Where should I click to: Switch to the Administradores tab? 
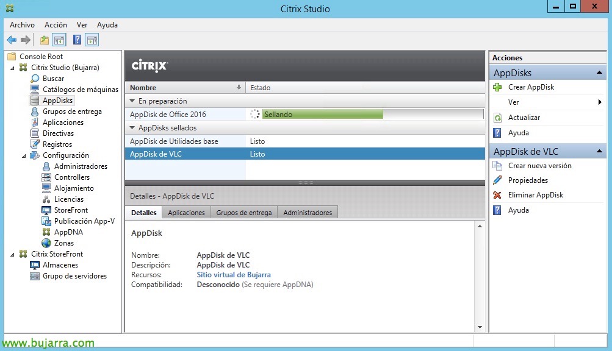tap(308, 213)
